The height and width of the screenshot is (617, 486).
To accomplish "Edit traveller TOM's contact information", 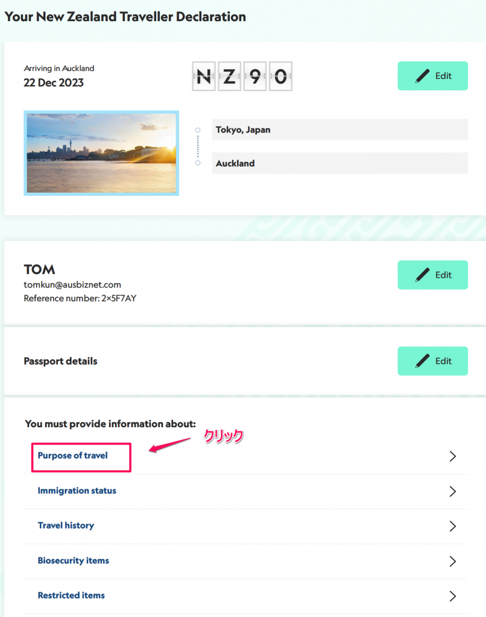I will click(432, 275).
